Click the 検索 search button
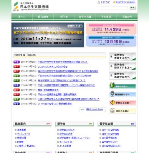Screen dimensions: 149x153 tap(132, 8)
